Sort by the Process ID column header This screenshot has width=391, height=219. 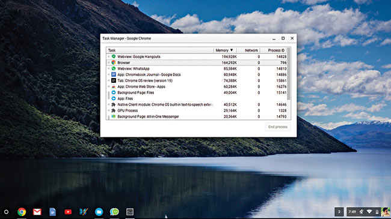[x=273, y=50]
